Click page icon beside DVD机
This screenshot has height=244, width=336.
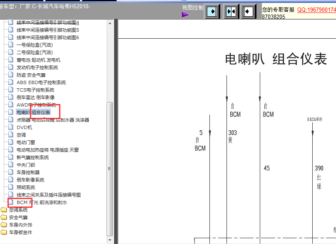11,127
